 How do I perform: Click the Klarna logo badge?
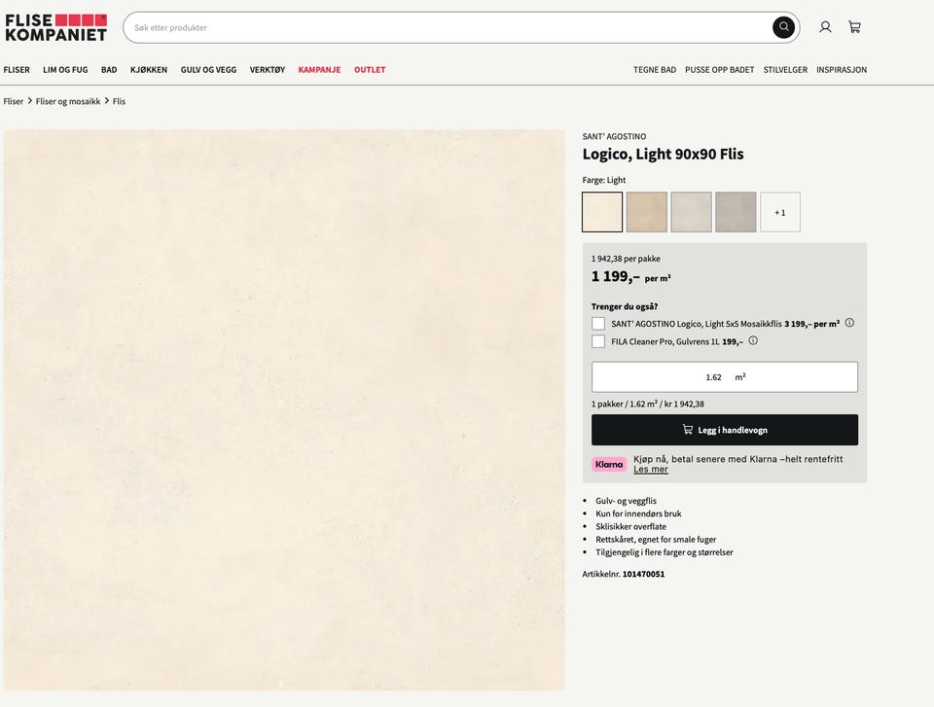pos(609,464)
